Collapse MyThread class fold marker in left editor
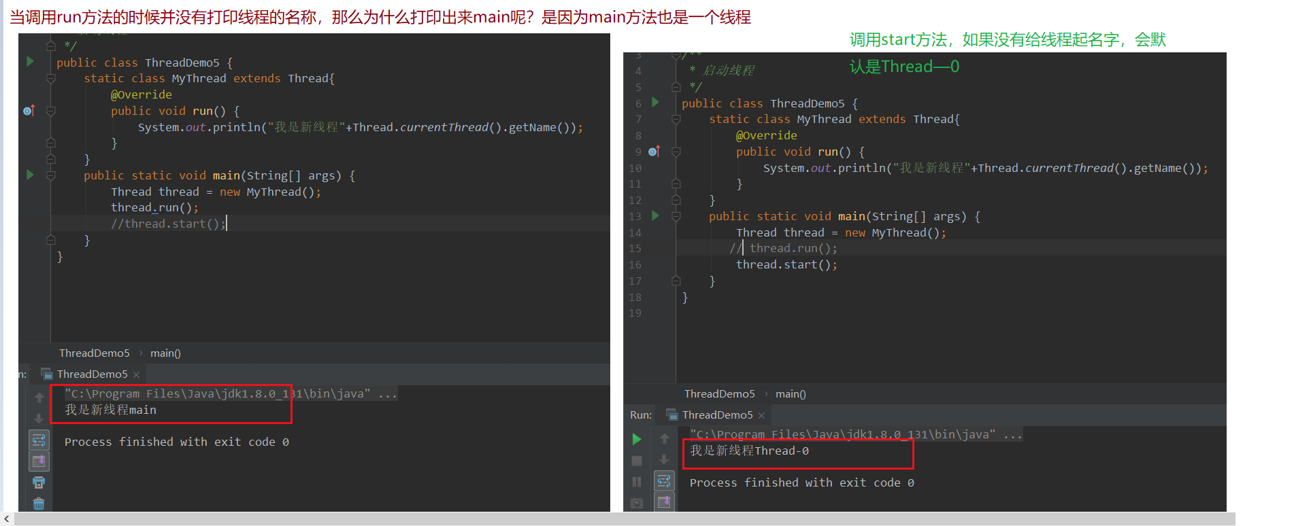1294x526 pixels. (51, 78)
